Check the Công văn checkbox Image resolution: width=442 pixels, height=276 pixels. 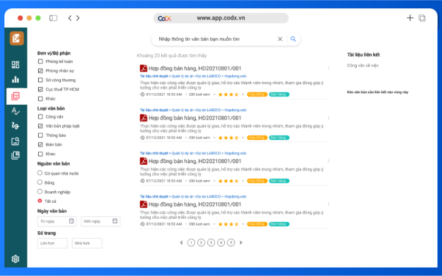(40, 117)
